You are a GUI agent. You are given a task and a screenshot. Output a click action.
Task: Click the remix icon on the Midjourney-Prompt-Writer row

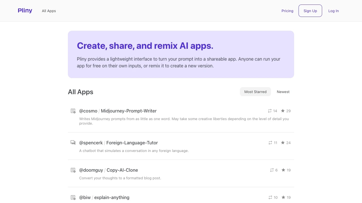pyautogui.click(x=270, y=111)
